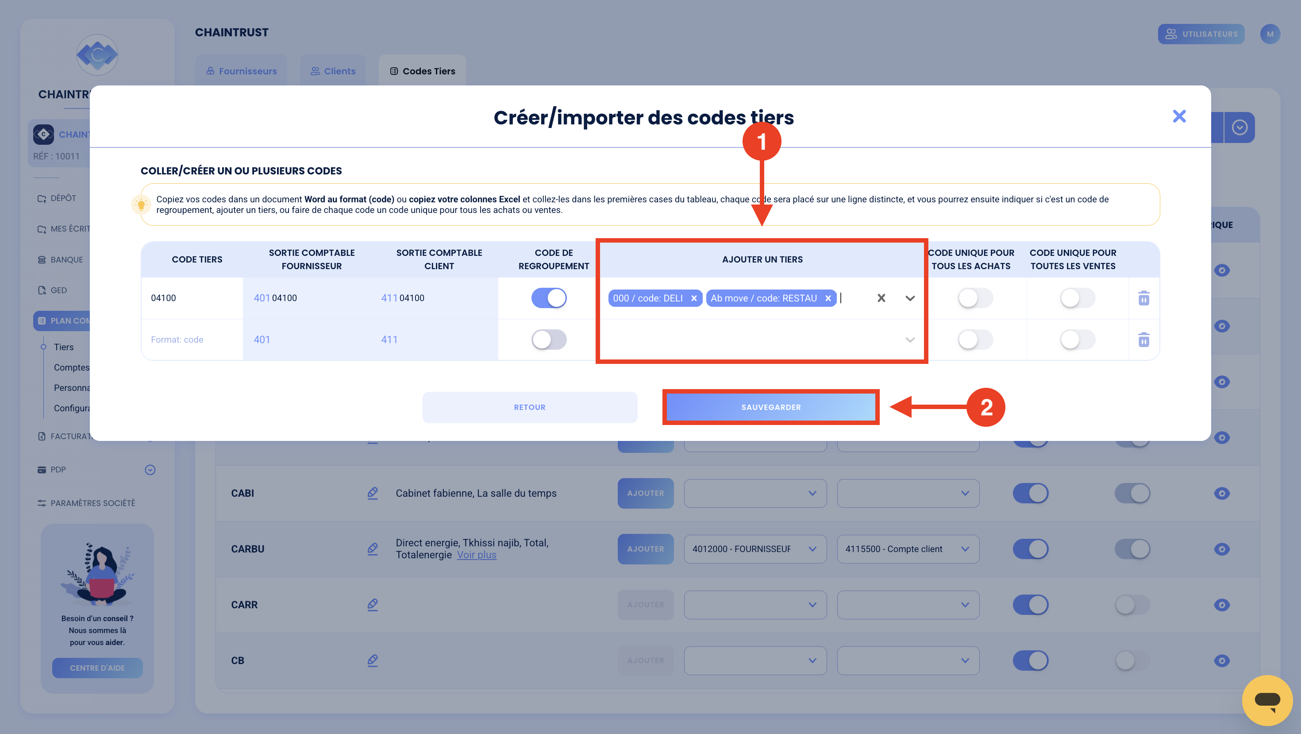This screenshot has height=734, width=1301.
Task: Enable Code unique pour toutes les ventes for 04100
Action: pos(1077,298)
